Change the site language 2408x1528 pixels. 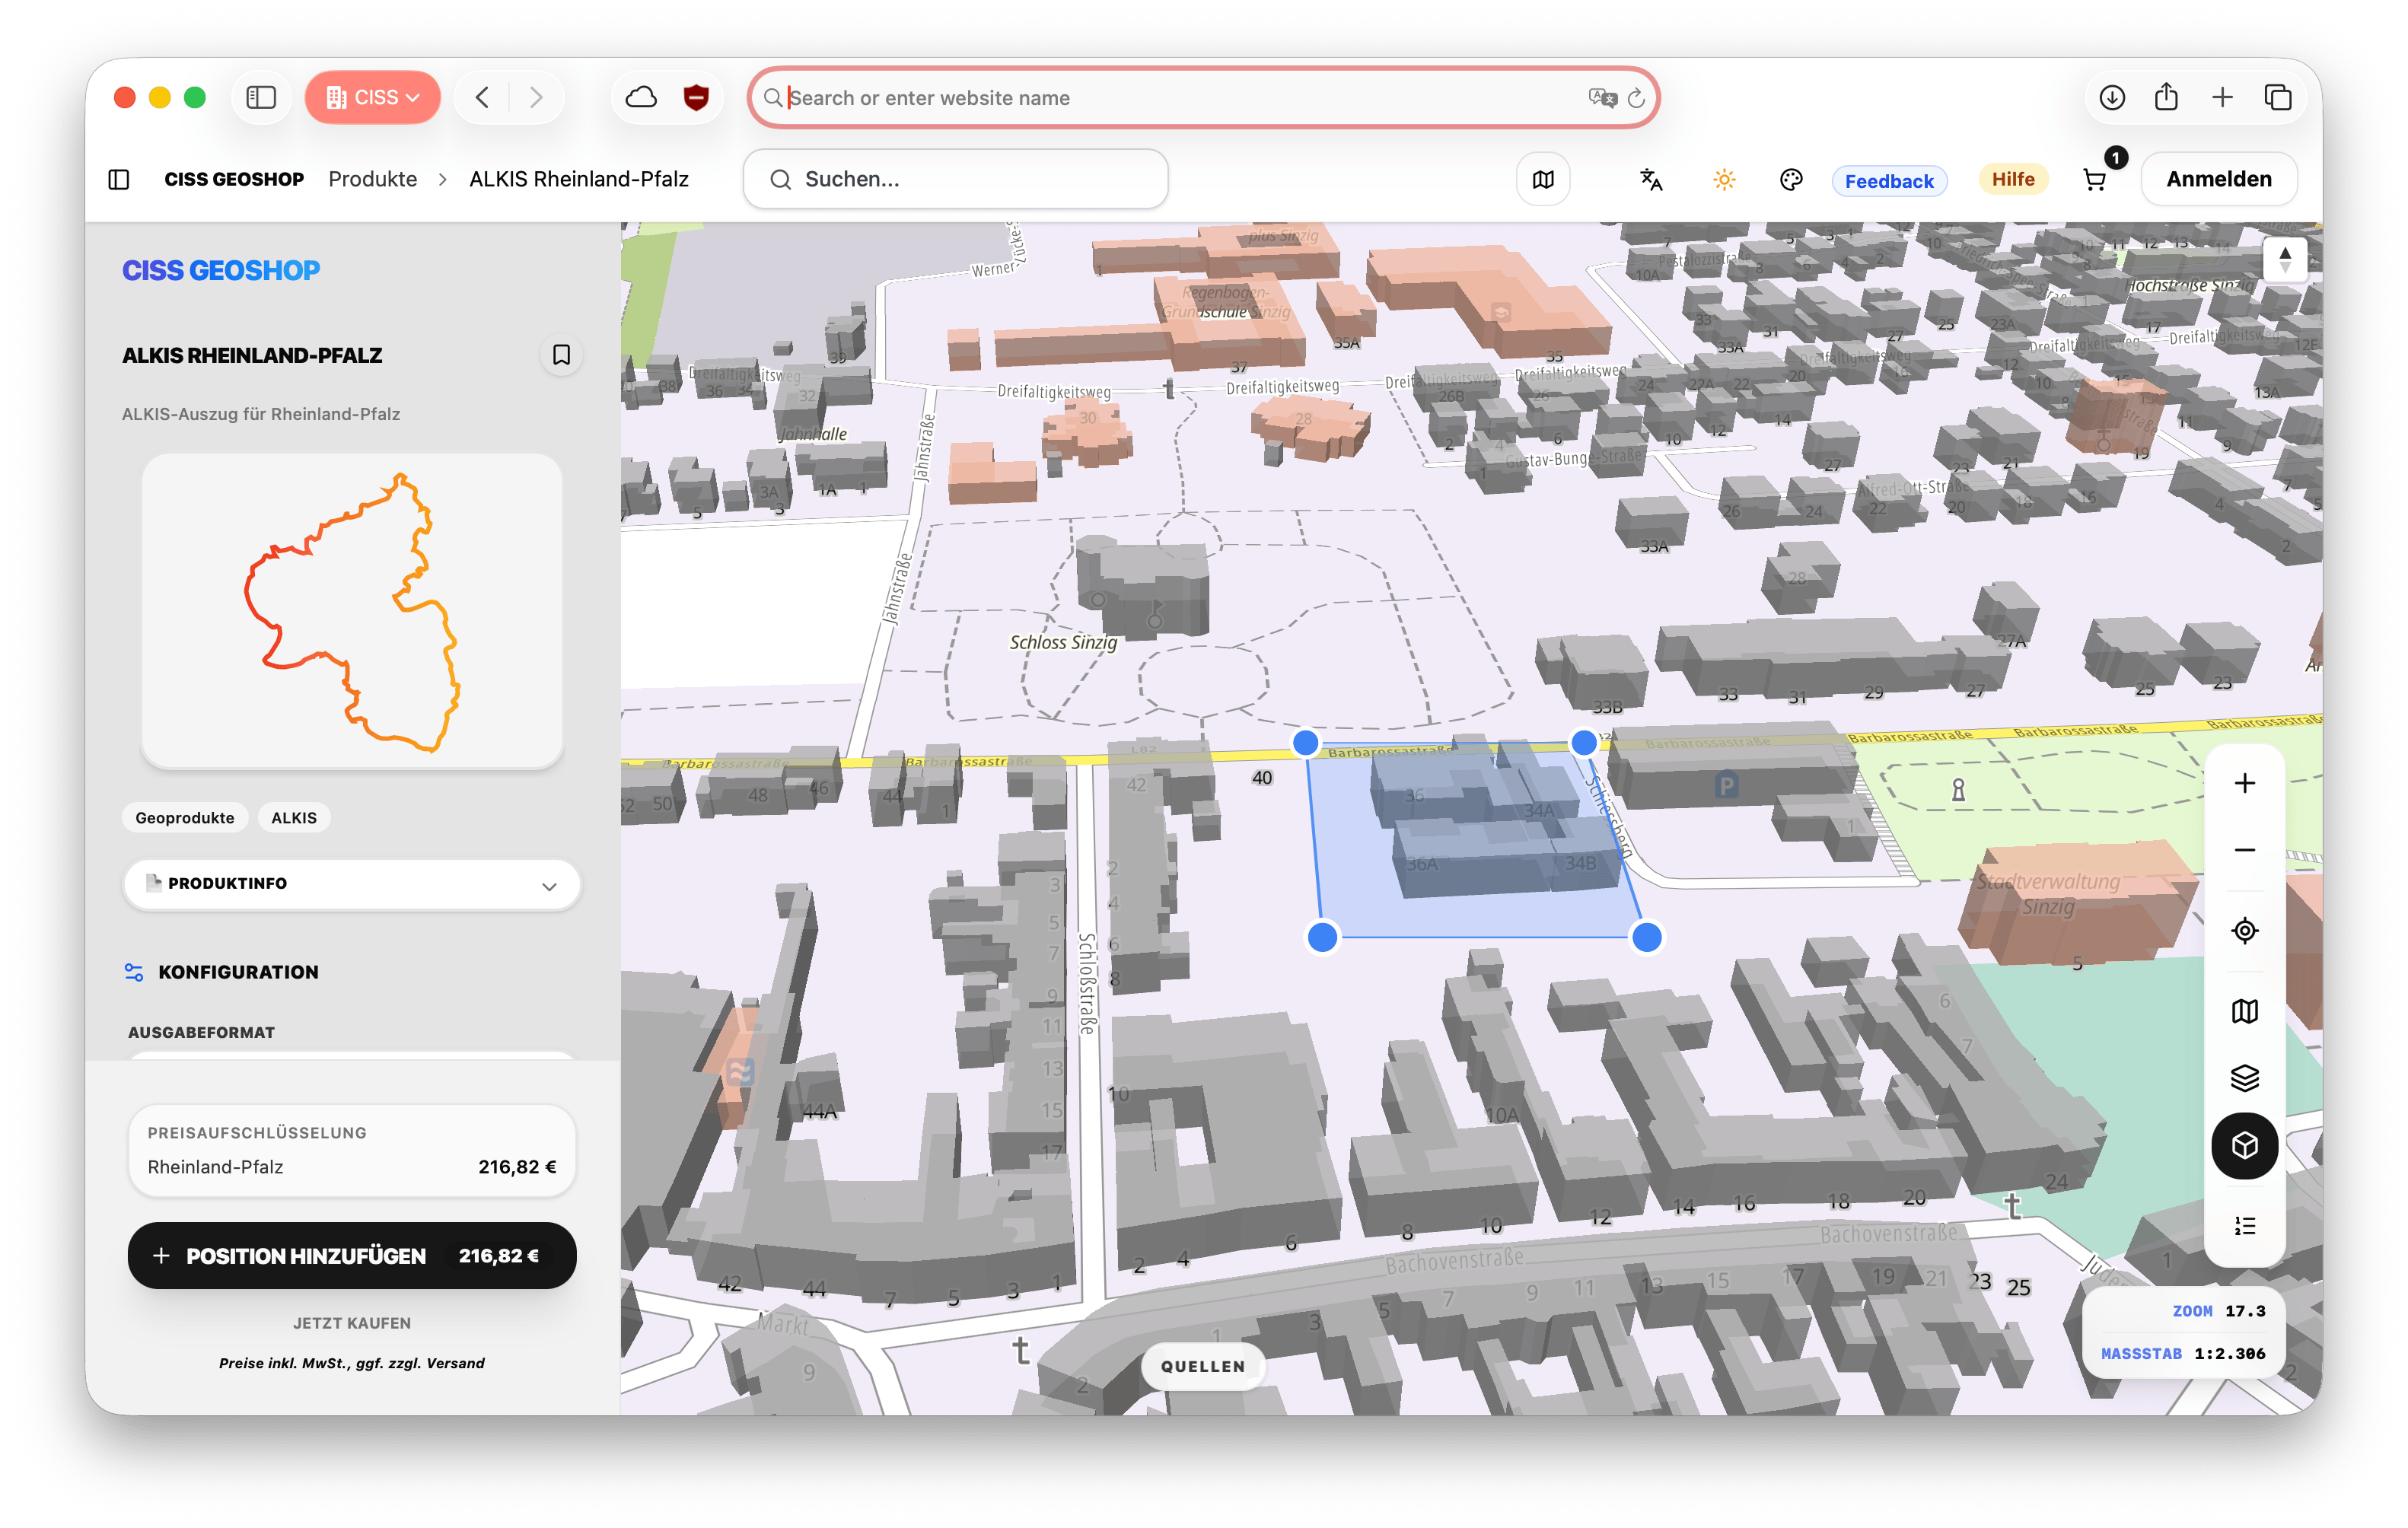coord(1651,179)
